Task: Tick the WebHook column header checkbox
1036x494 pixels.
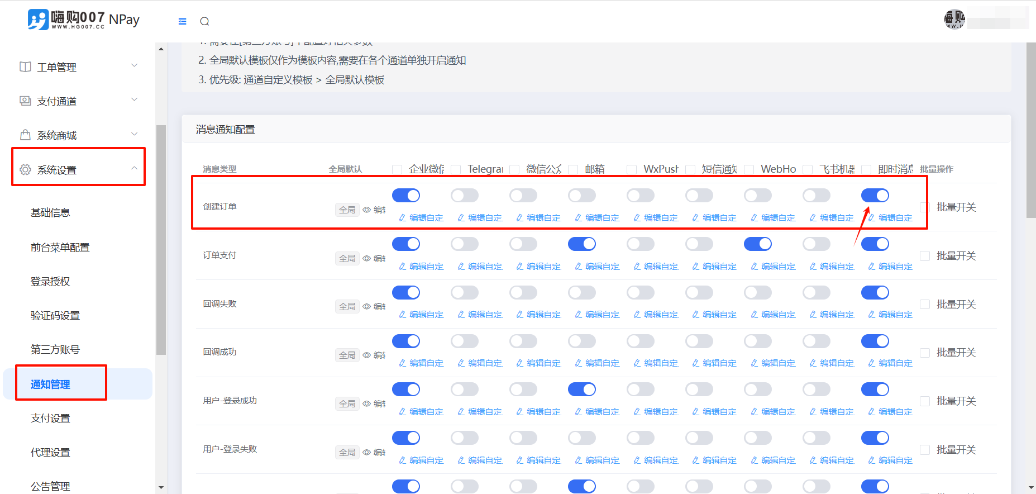Action: [x=749, y=169]
